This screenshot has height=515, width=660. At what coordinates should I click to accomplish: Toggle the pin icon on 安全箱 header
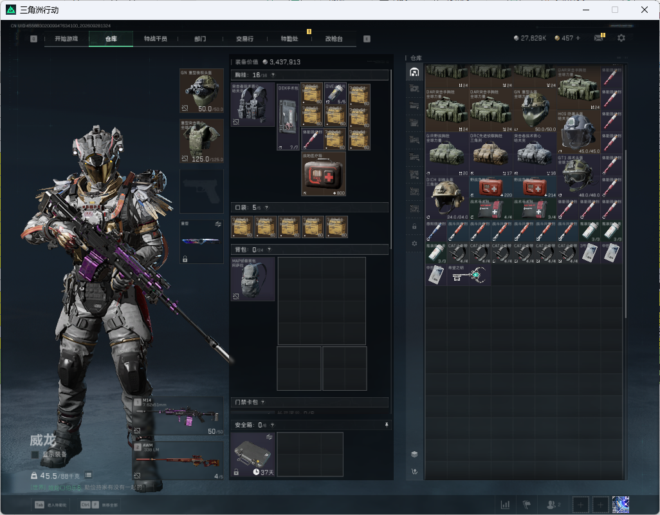click(x=387, y=425)
